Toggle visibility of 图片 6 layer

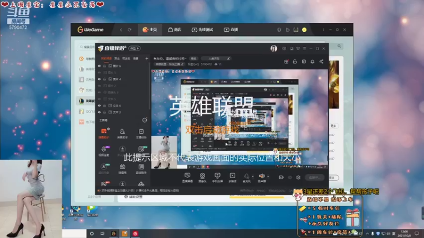[99, 66]
